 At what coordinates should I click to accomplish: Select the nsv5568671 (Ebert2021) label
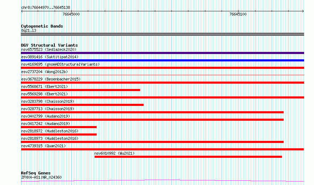(x=44, y=86)
